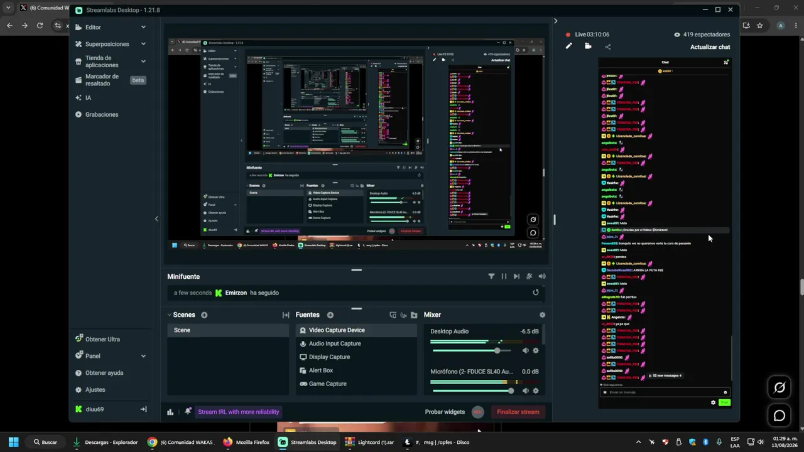Open the scene transitions icon
804x452 pixels.
point(286,315)
